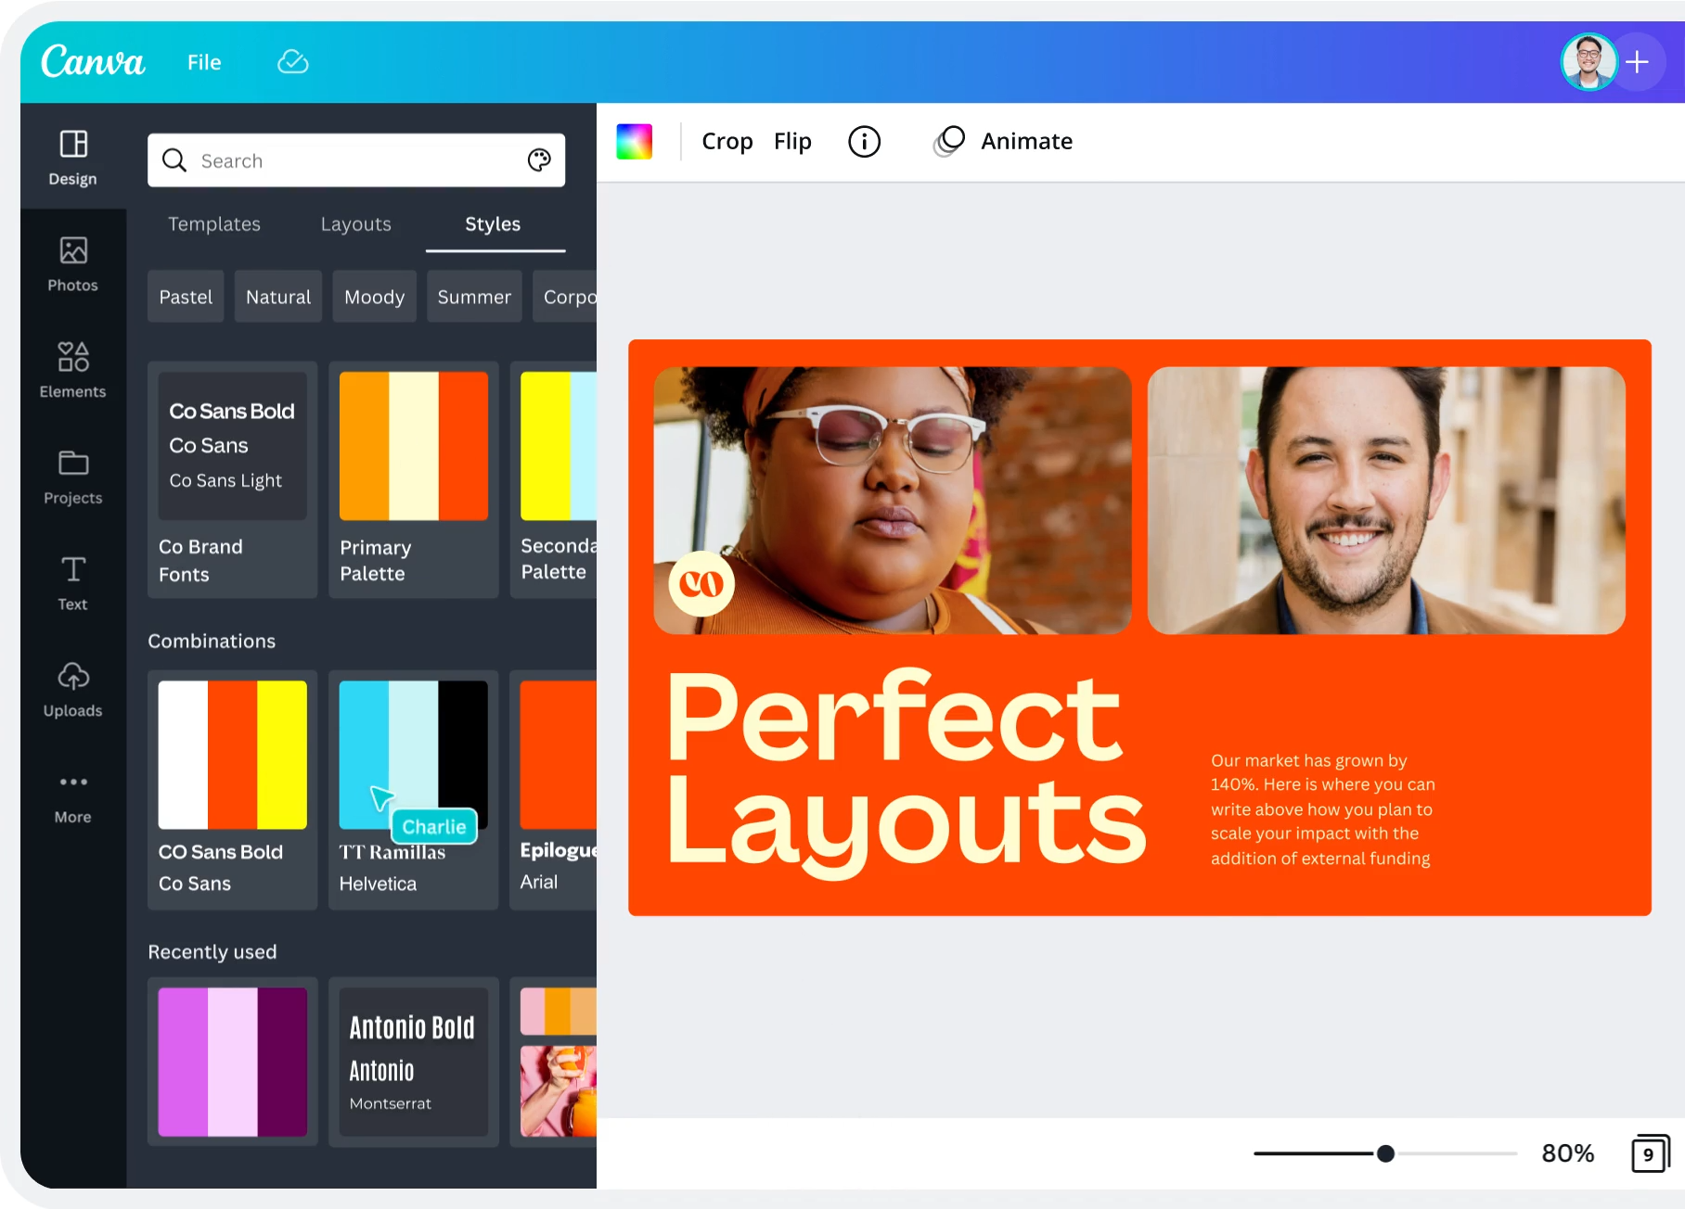Open the Design panel in the sidebar

click(71, 158)
